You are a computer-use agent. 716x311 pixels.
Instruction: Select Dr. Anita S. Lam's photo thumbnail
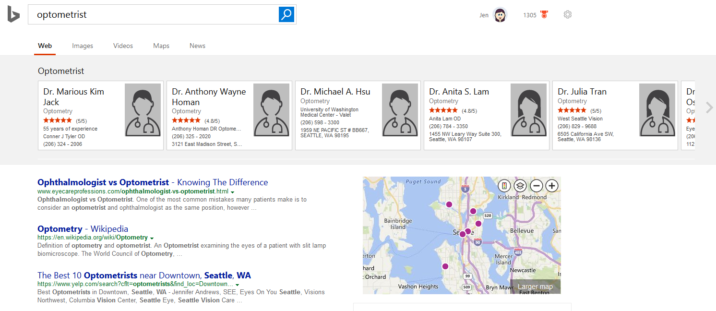(528, 110)
